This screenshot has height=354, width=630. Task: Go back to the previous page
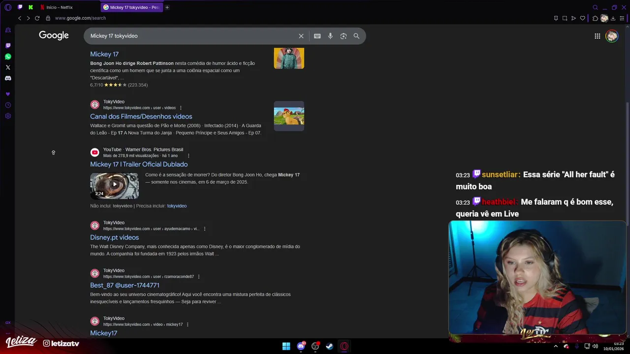click(20, 18)
